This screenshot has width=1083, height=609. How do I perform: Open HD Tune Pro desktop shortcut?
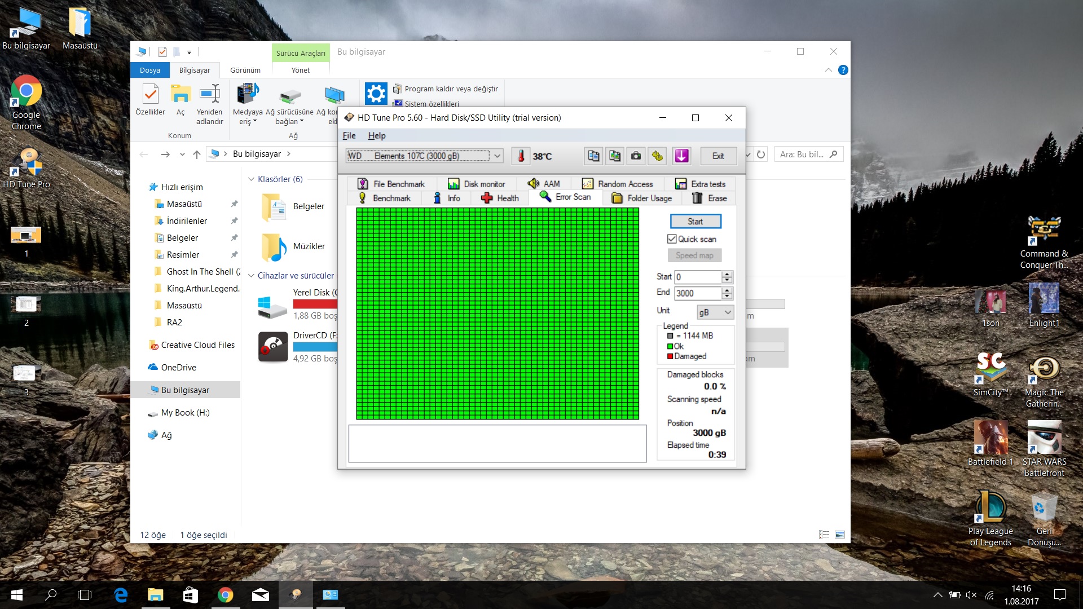[x=26, y=168]
